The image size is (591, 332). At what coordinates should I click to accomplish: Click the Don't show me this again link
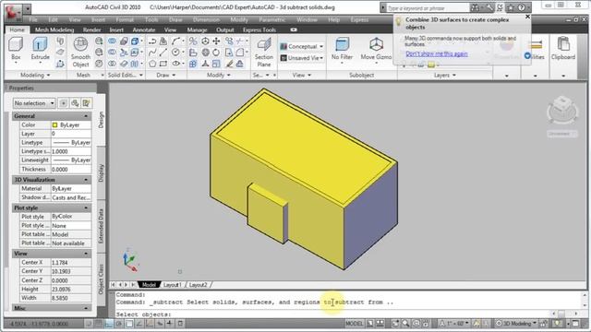point(437,53)
